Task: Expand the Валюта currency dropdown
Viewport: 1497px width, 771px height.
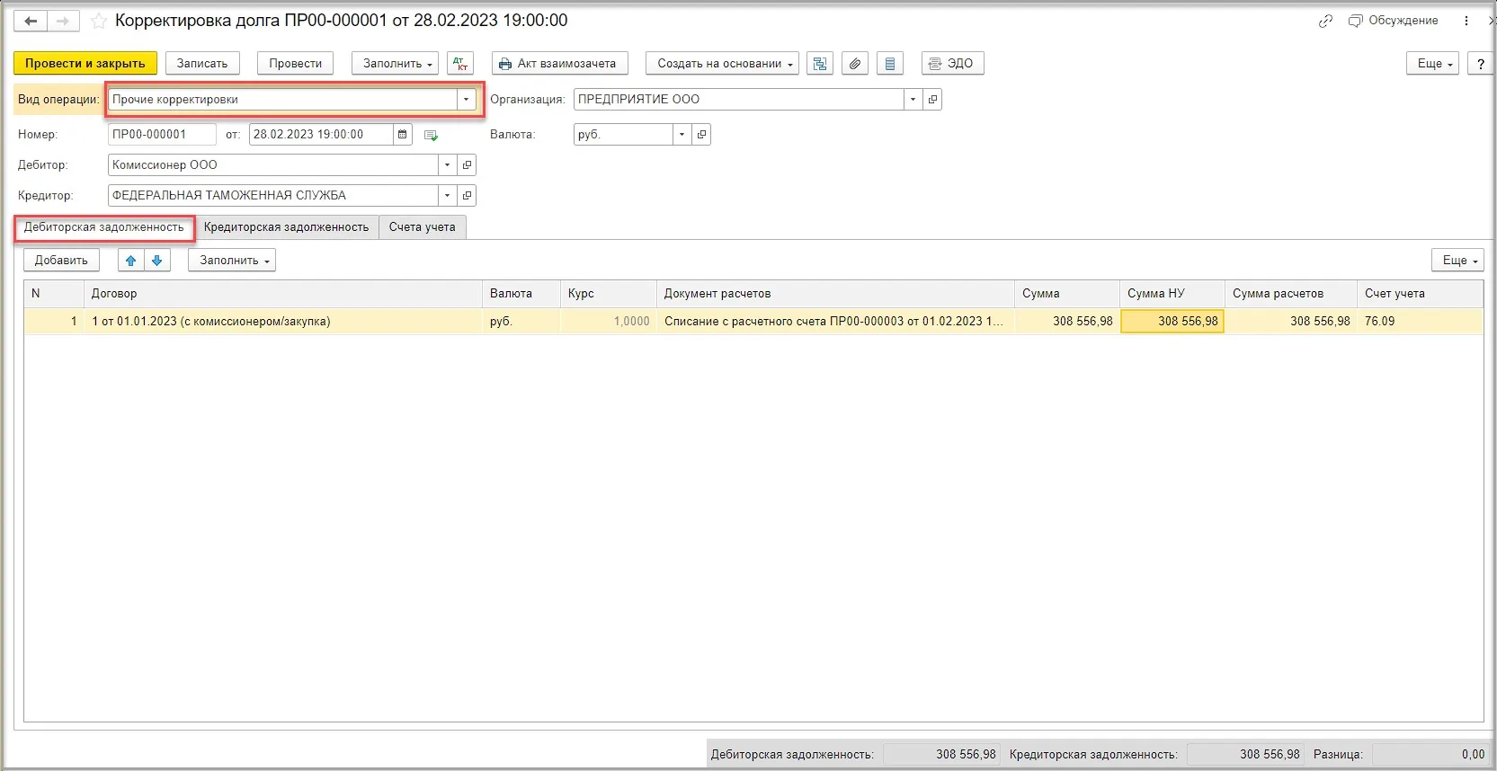Action: (x=682, y=135)
